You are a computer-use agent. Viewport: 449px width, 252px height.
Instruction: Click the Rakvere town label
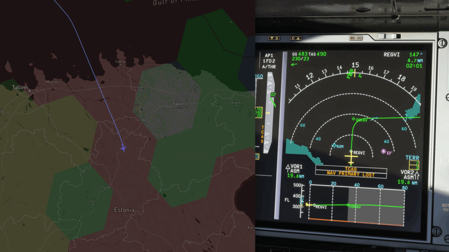(180, 104)
